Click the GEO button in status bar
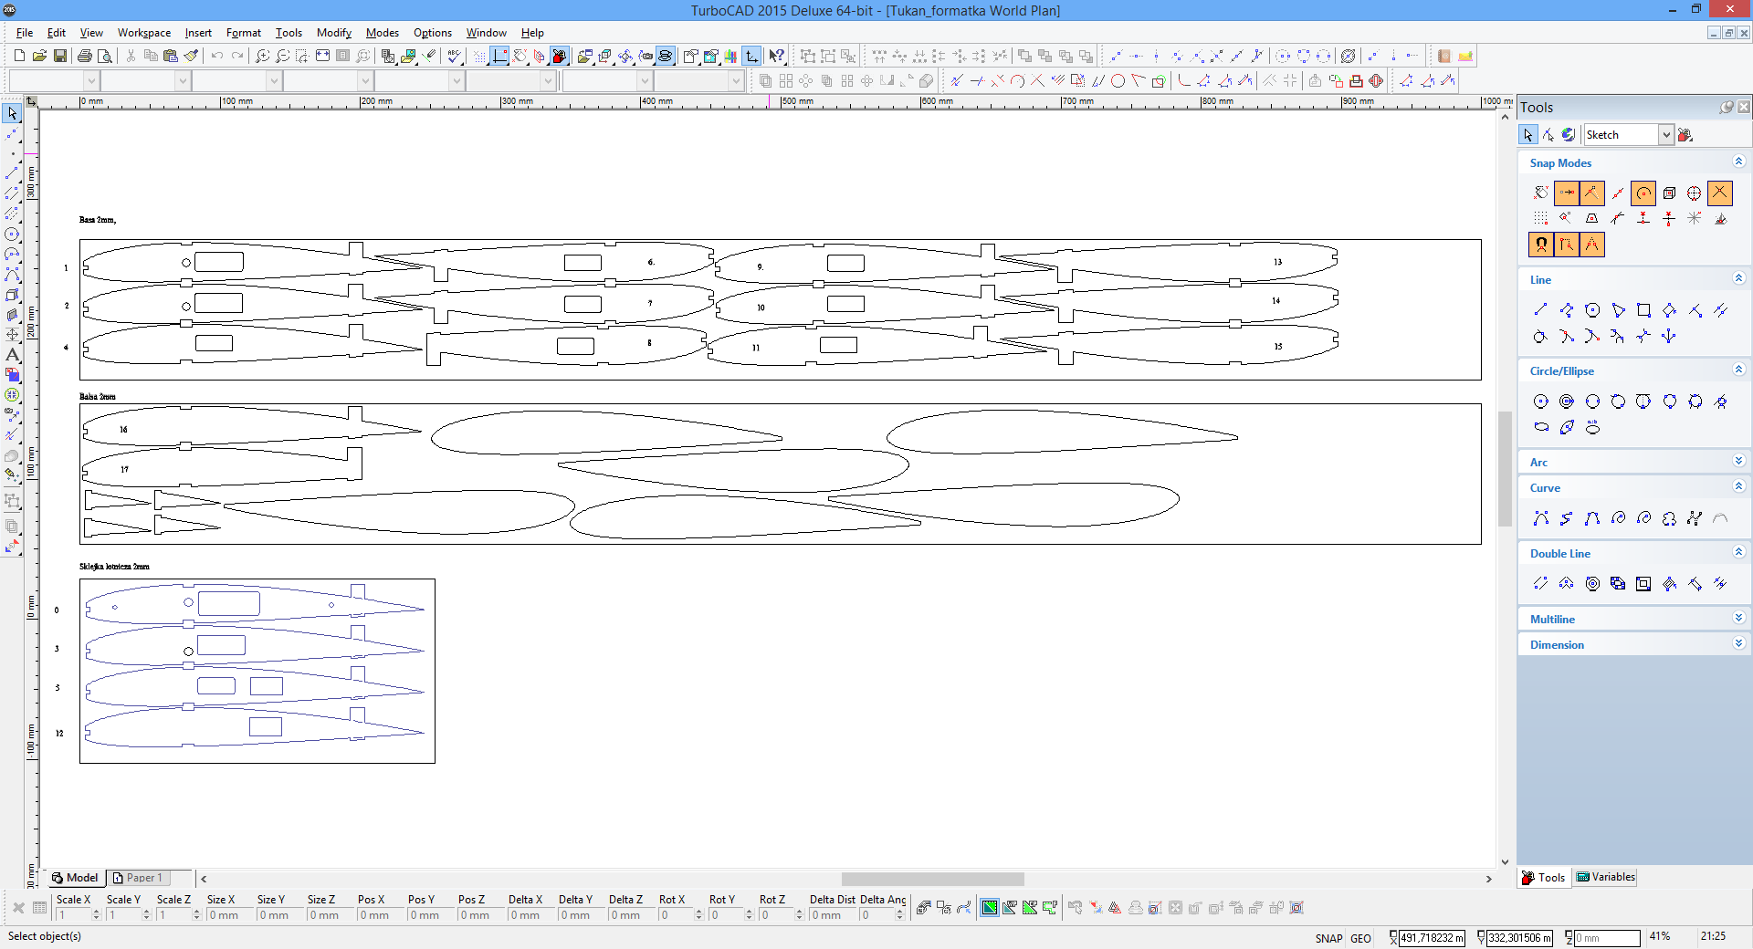1753x949 pixels. 1360,938
